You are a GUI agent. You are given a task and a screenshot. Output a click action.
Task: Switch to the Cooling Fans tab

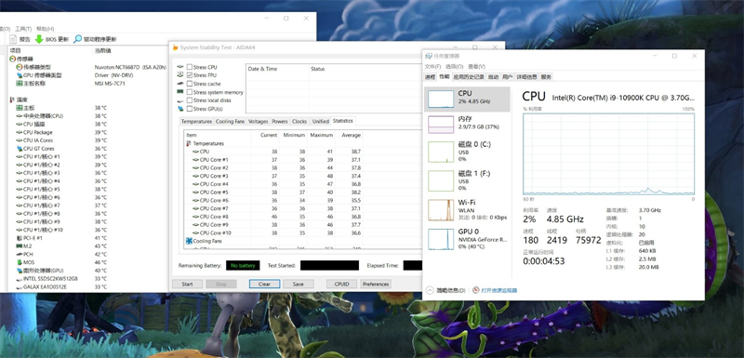coord(230,122)
